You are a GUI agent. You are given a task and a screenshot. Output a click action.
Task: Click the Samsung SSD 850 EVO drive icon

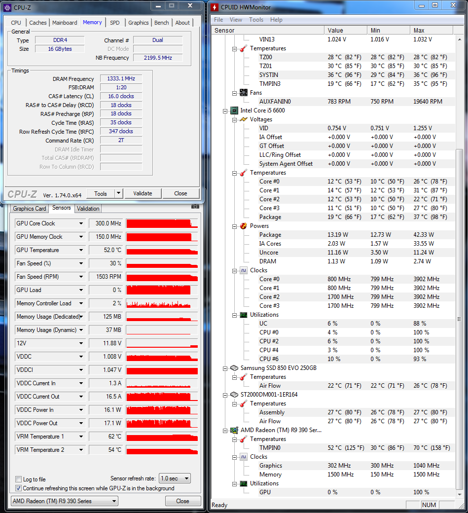pyautogui.click(x=234, y=368)
